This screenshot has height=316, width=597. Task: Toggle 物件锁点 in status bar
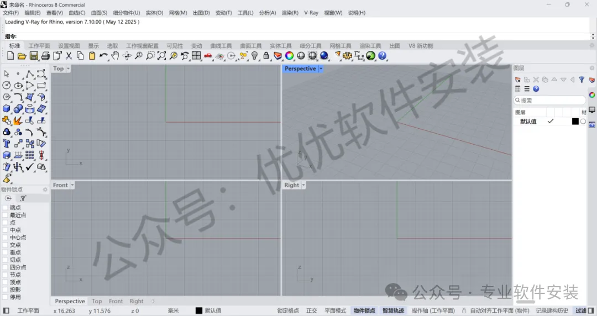(x=364, y=310)
